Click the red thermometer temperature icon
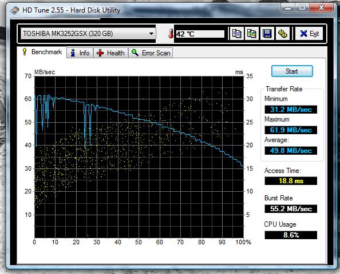340x274 pixels. tap(171, 34)
